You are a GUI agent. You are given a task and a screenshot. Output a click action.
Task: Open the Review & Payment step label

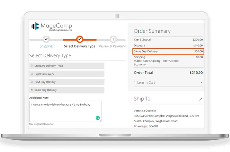112,46
